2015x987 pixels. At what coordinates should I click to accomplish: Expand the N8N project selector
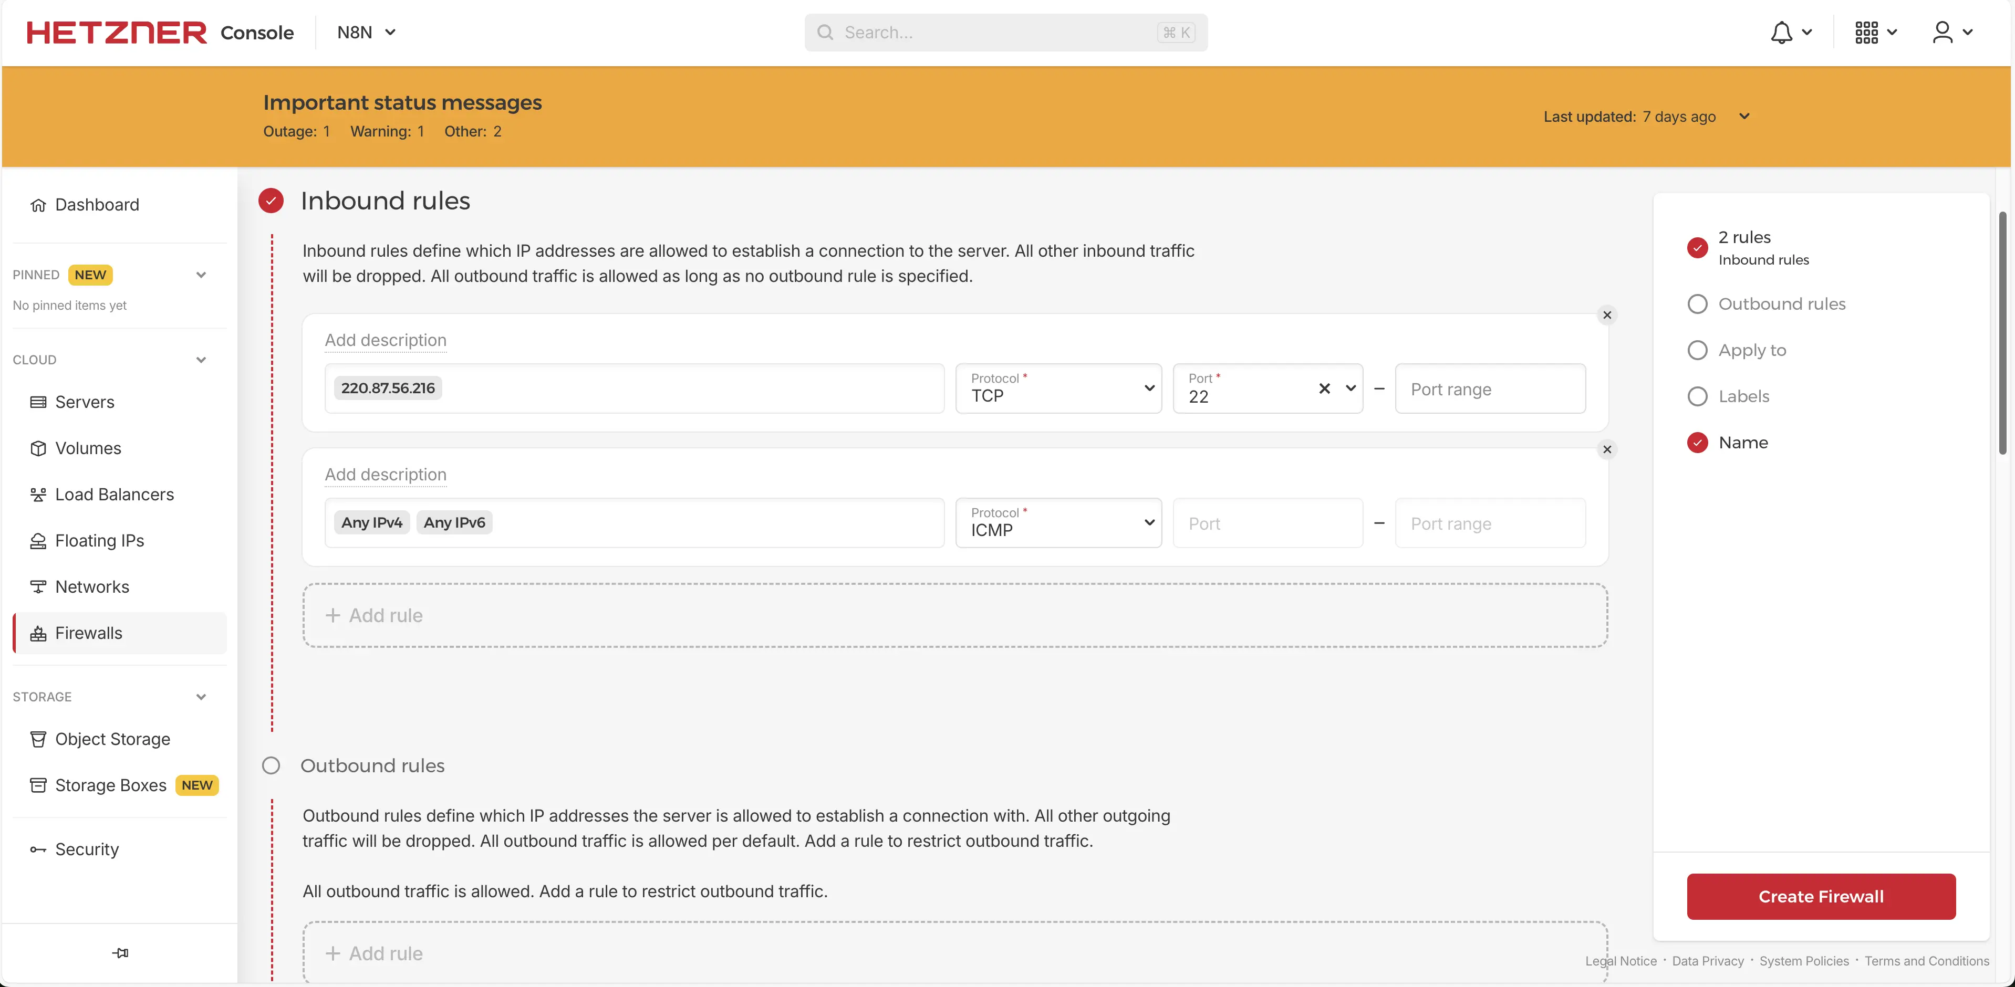point(366,32)
